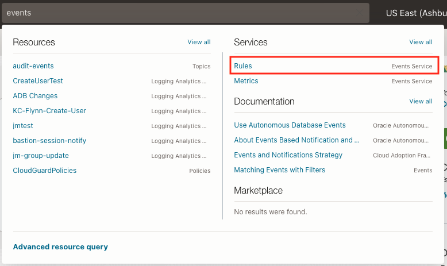Open Matching Events with Filters doc

pos(279,170)
